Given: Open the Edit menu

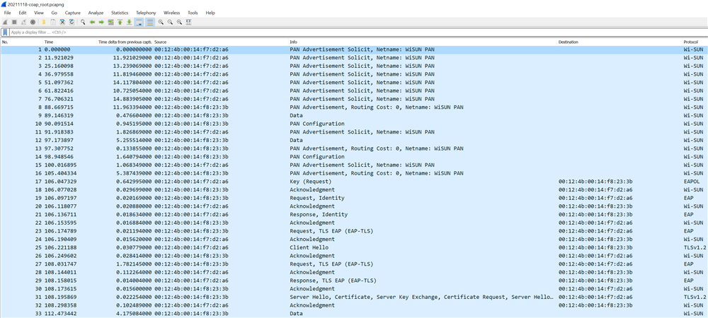Looking at the screenshot, I should [x=23, y=13].
